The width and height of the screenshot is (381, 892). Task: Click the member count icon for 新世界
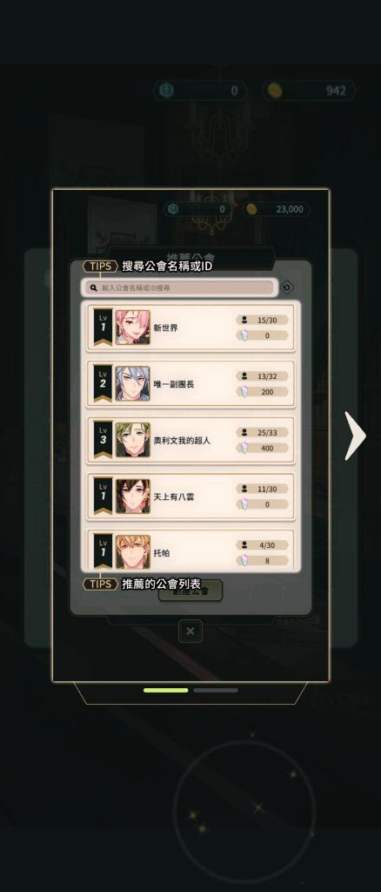[x=244, y=321]
